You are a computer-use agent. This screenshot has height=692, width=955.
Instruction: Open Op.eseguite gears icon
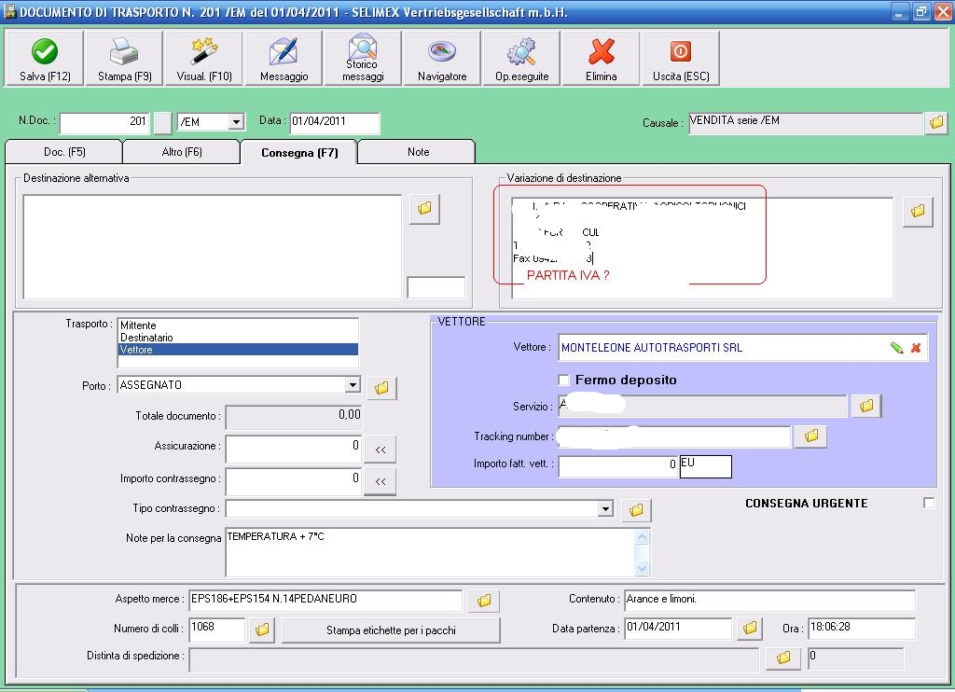521,52
